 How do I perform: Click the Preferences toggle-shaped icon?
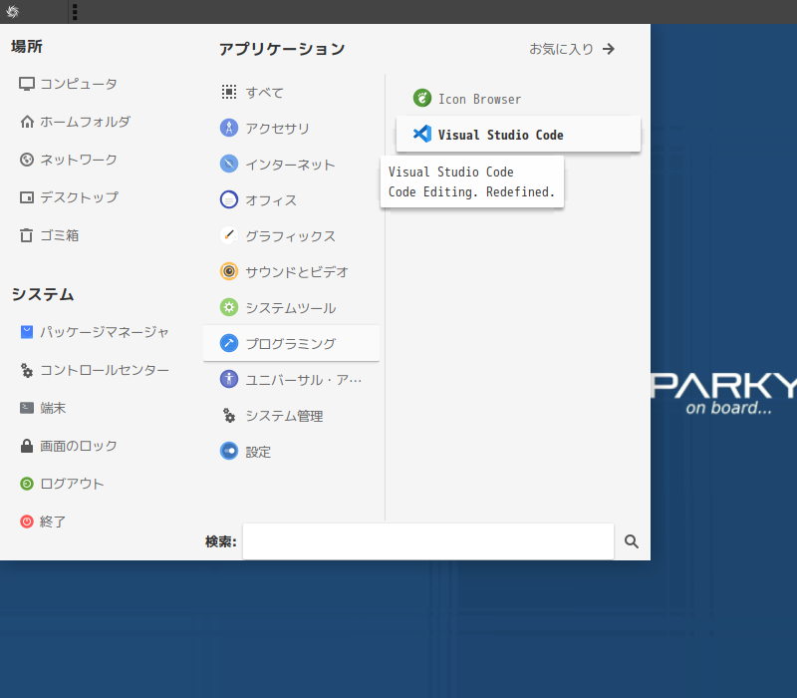point(229,452)
